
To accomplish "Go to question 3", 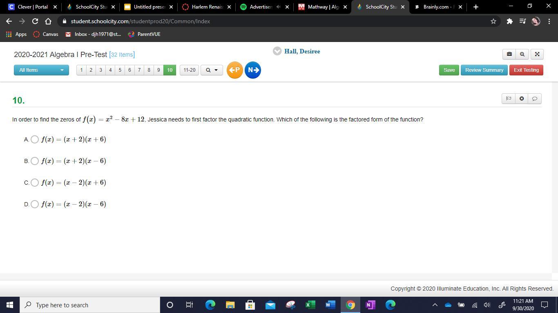I will (x=100, y=70).
